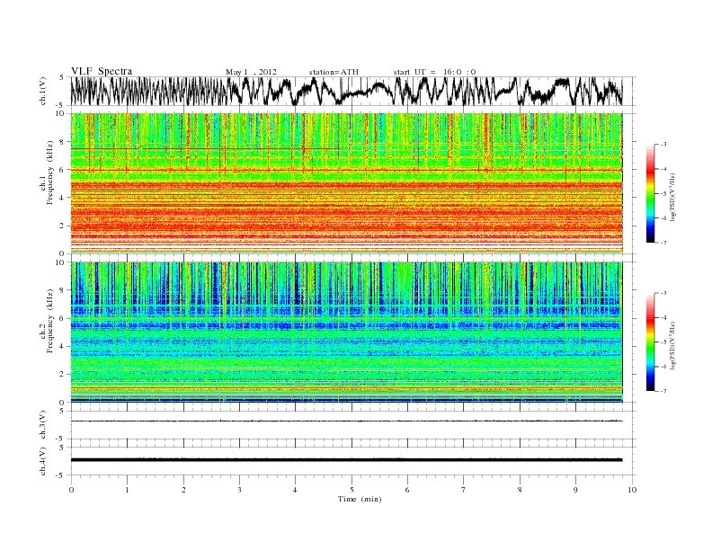Click the "station=ATH" header text

tap(334, 72)
